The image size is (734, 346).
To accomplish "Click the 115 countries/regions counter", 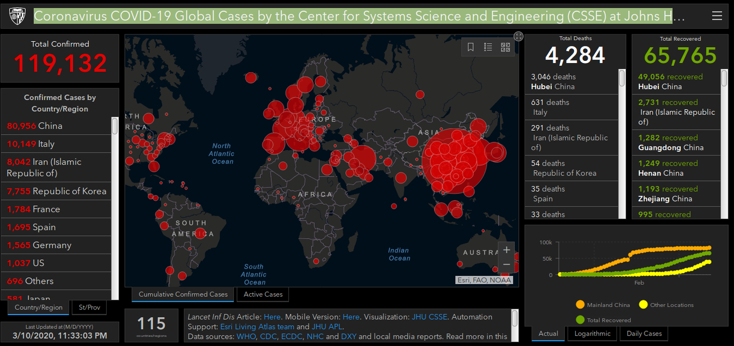I will coord(151,325).
